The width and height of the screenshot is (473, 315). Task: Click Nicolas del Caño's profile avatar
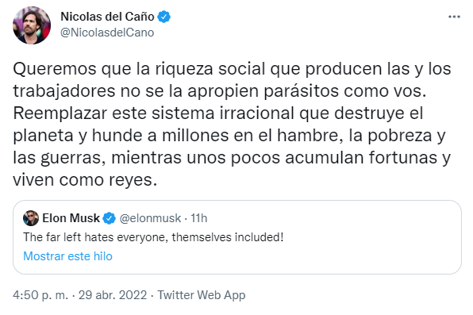(32, 25)
